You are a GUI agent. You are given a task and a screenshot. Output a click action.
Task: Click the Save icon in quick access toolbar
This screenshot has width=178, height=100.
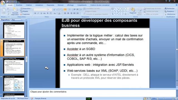coord(8,2)
